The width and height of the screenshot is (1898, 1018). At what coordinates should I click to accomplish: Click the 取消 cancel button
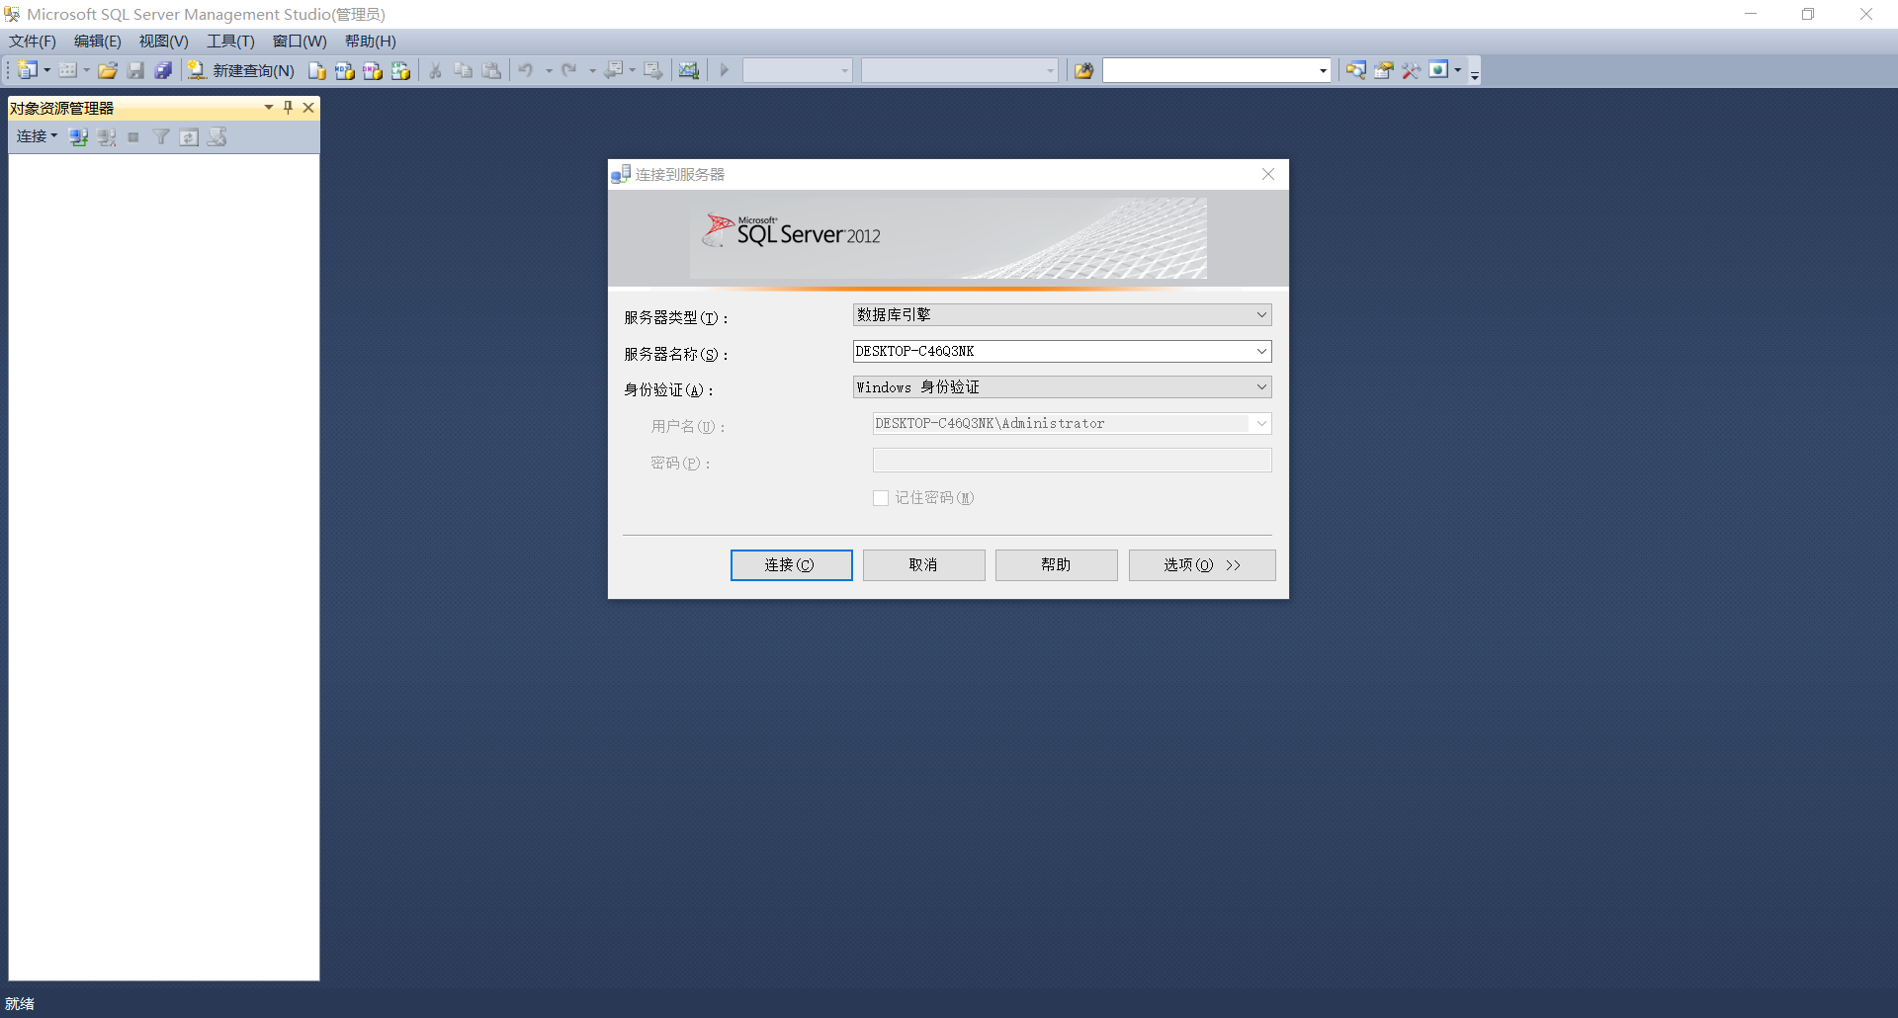click(923, 565)
